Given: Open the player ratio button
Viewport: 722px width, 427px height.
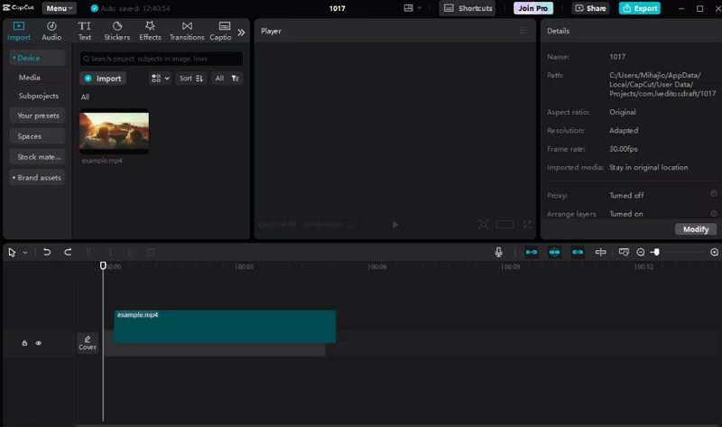Looking at the screenshot, I should (504, 224).
